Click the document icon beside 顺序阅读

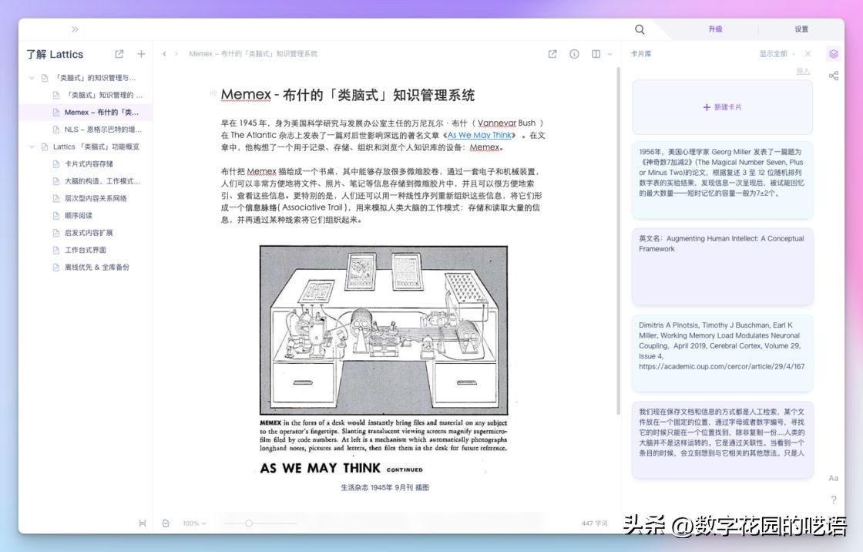(x=55, y=215)
